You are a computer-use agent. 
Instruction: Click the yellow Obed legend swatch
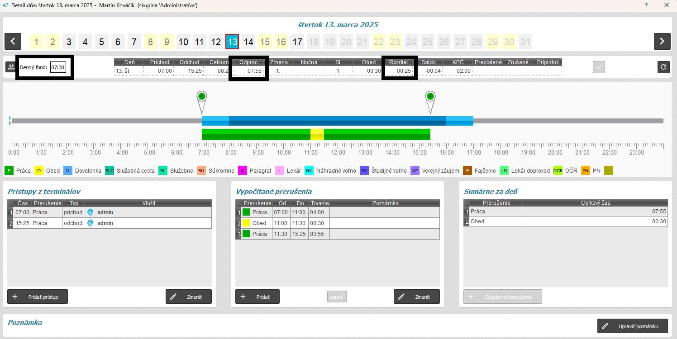point(39,170)
